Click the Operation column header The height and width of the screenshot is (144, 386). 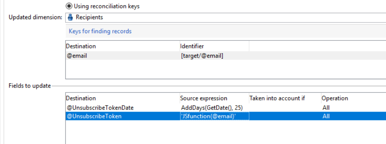[x=335, y=98]
